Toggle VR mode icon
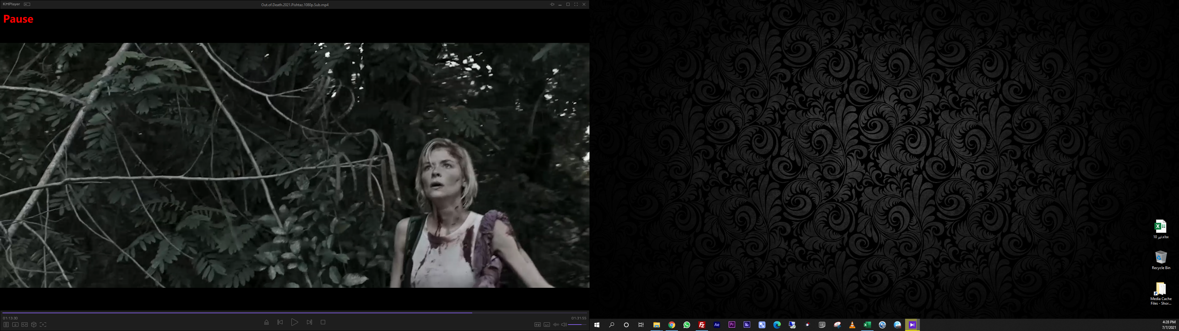Image resolution: width=1179 pixels, height=331 pixels. (x=25, y=325)
